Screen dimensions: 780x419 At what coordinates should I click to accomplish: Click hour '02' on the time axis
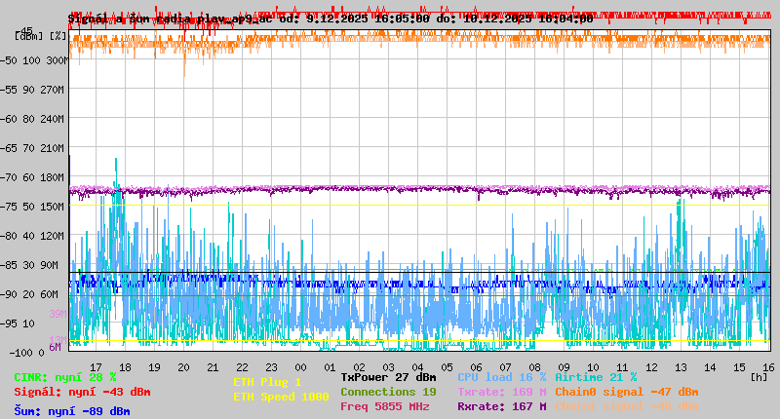click(x=359, y=367)
